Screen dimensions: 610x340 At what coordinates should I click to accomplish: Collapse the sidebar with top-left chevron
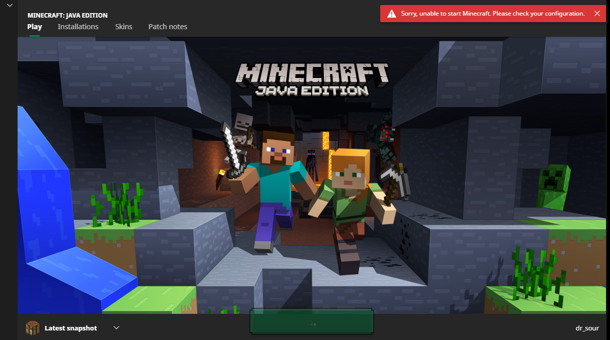coord(9,5)
